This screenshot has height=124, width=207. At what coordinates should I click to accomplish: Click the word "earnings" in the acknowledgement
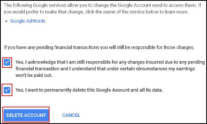194,69
